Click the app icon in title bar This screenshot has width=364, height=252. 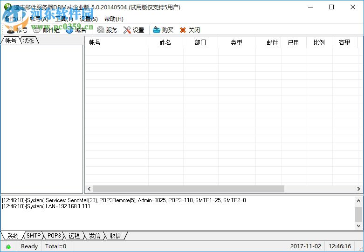click(7, 7)
